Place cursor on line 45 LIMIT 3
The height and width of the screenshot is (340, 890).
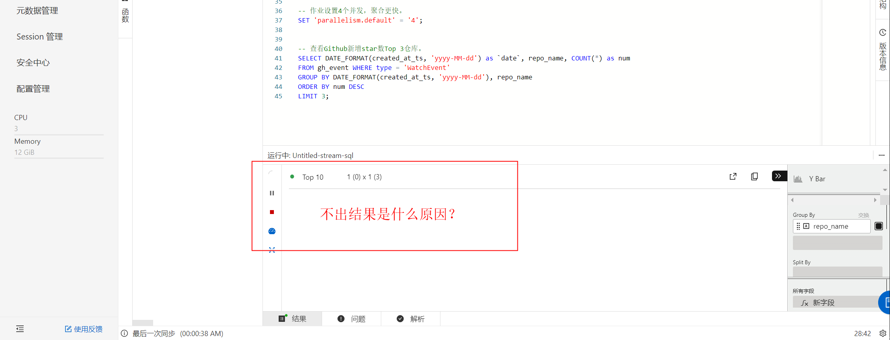pos(313,96)
